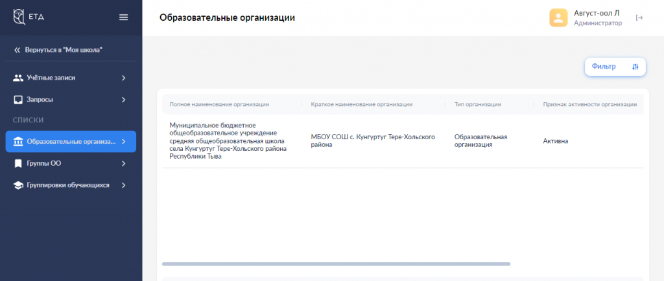The width and height of the screenshot is (664, 281).
Task: Collapse sidebar with hamburger menu icon
Action: [124, 17]
